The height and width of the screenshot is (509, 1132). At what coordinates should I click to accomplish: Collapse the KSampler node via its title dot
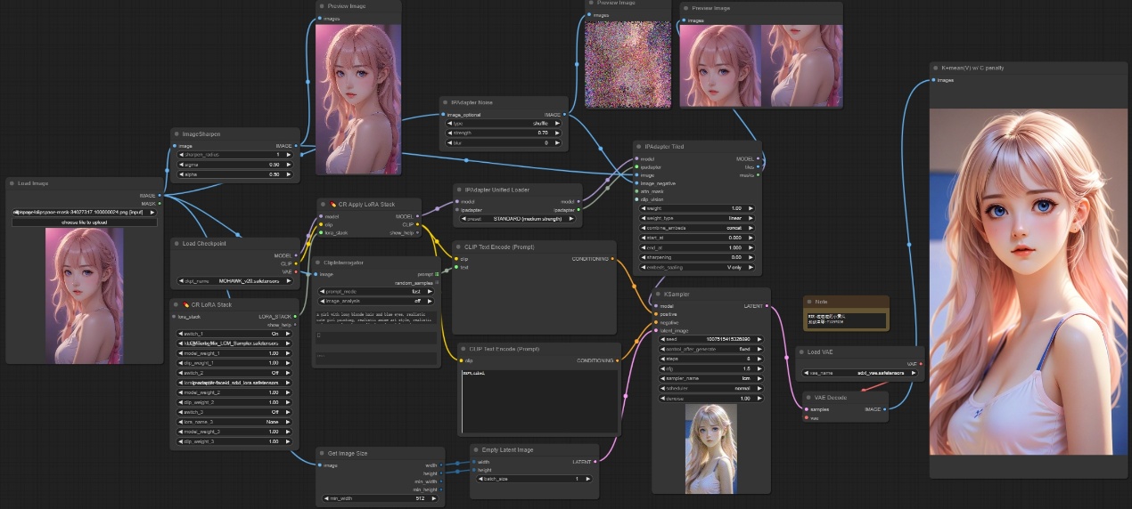click(659, 294)
